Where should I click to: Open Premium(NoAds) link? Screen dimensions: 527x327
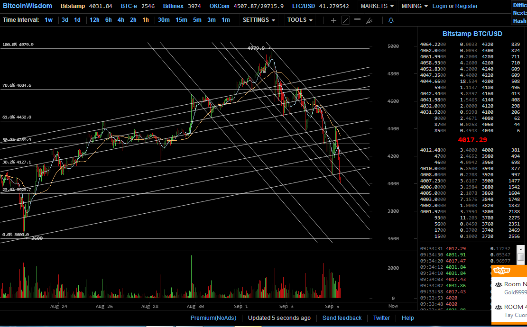(x=213, y=318)
